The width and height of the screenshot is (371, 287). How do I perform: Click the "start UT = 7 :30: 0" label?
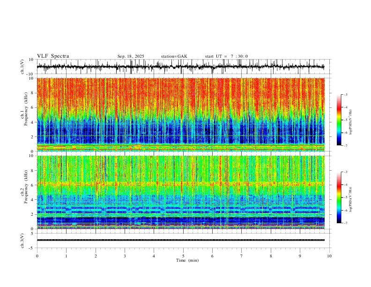(226, 56)
